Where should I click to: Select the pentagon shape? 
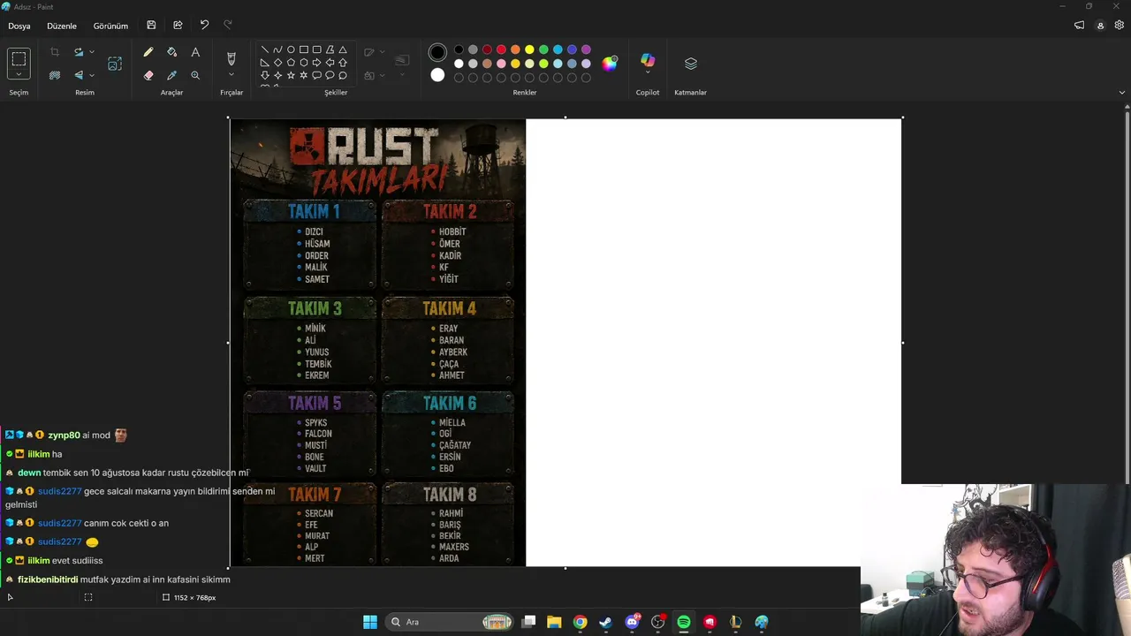pos(291,63)
